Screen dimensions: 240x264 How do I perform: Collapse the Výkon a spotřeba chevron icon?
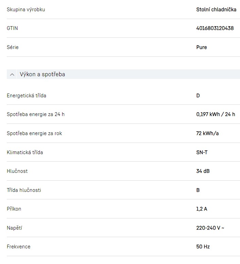point(12,75)
